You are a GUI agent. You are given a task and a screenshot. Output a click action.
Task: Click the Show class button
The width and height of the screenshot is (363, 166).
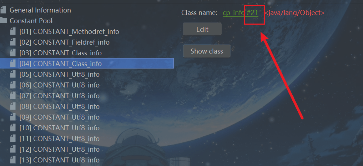click(207, 51)
